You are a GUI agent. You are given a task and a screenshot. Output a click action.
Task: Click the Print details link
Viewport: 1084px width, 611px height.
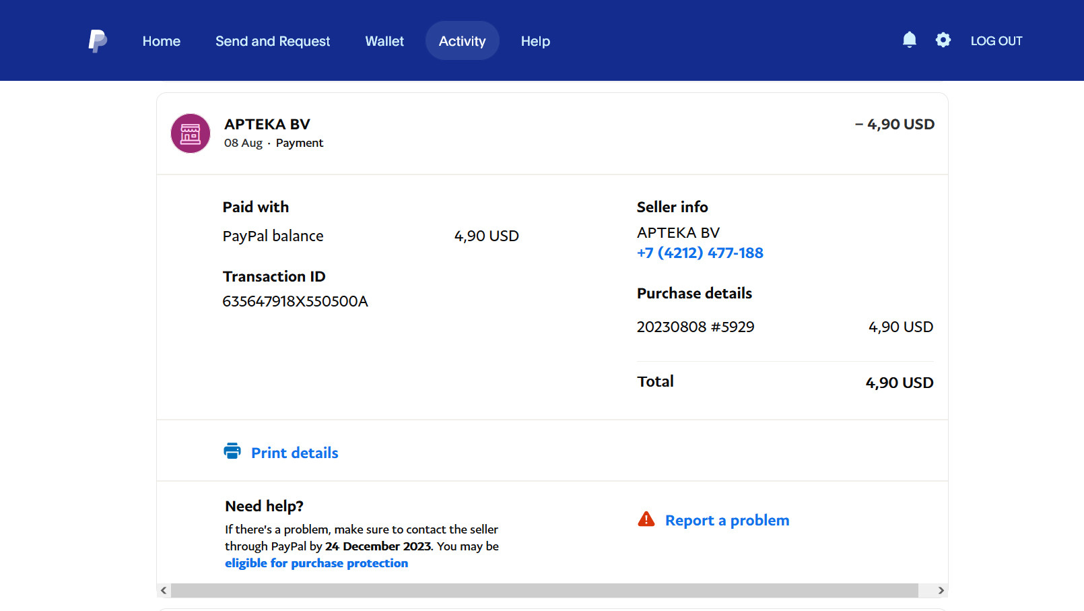(x=295, y=453)
